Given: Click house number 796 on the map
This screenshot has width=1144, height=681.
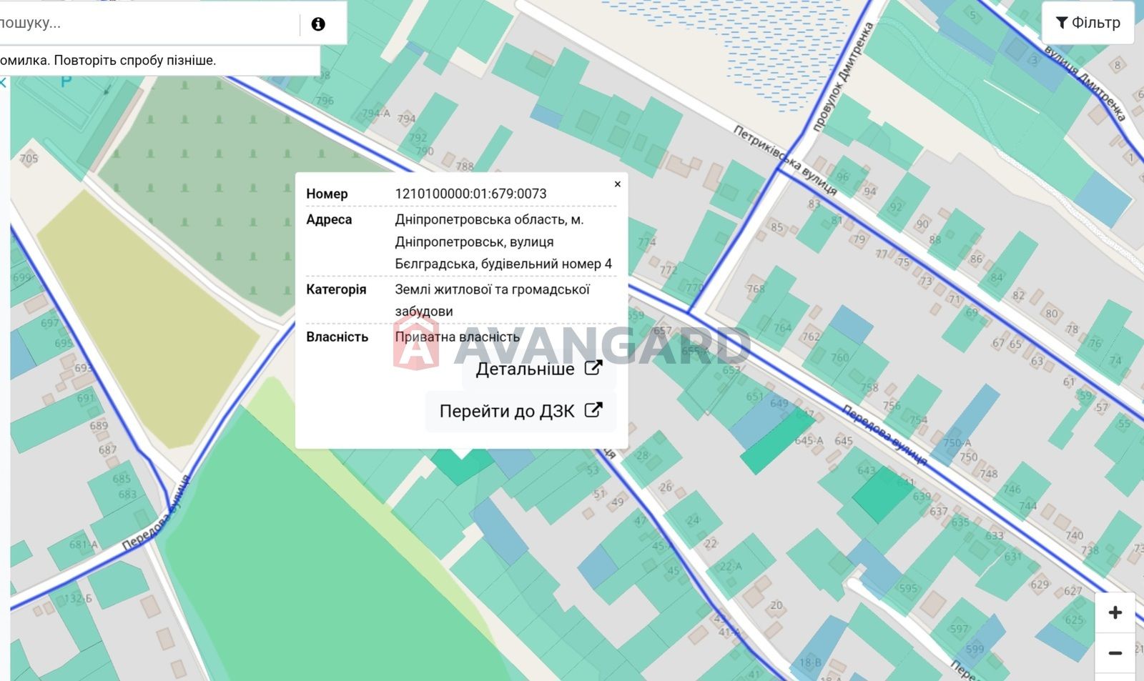Looking at the screenshot, I should [325, 101].
